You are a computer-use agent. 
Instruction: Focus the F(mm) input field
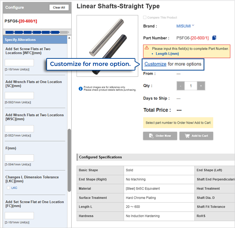tap(19, 158)
